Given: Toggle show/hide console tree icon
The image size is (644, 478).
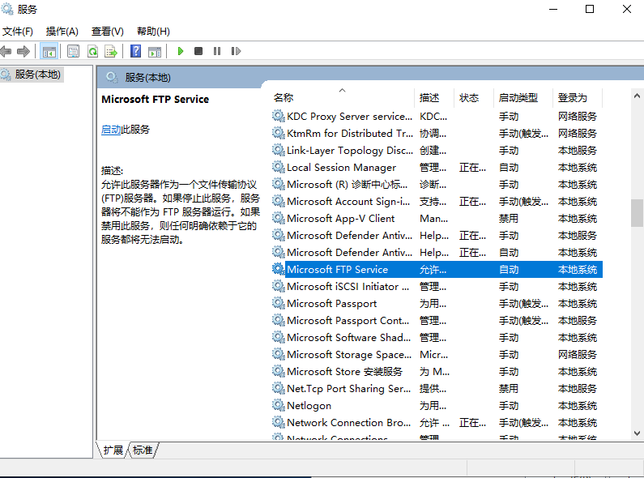Looking at the screenshot, I should coord(49,51).
